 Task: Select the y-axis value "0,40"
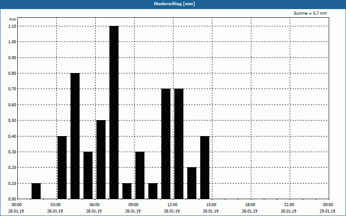12,136
